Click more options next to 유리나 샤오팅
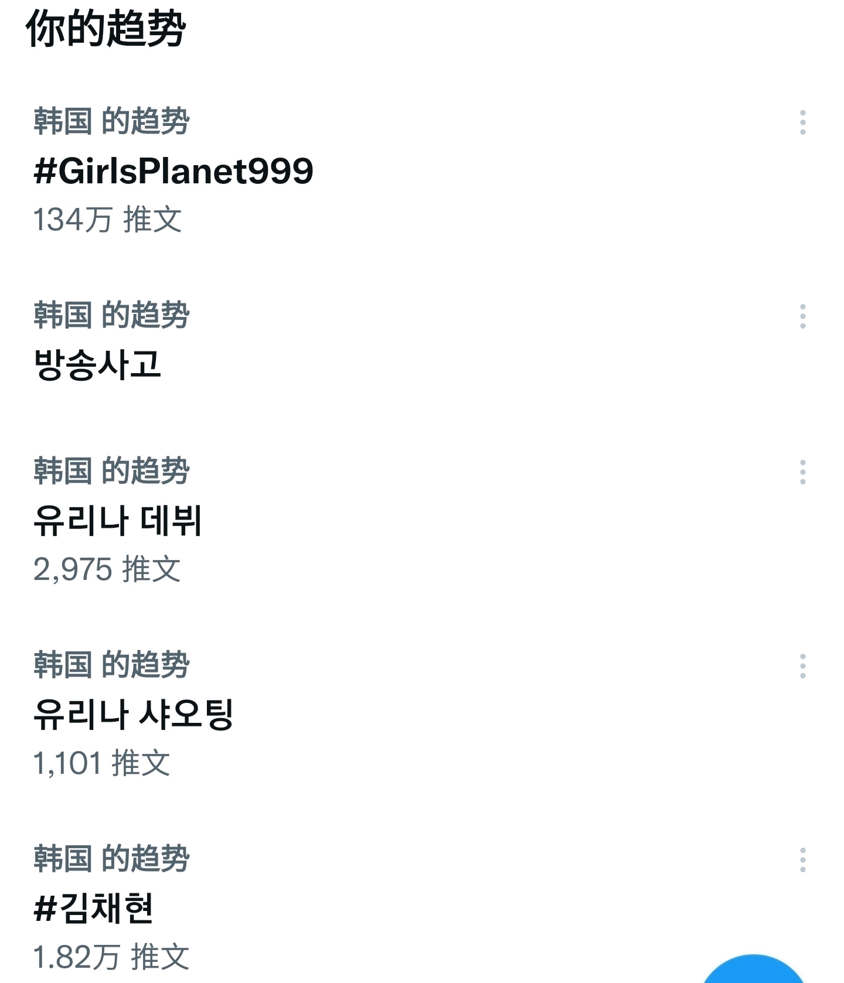 pyautogui.click(x=802, y=666)
